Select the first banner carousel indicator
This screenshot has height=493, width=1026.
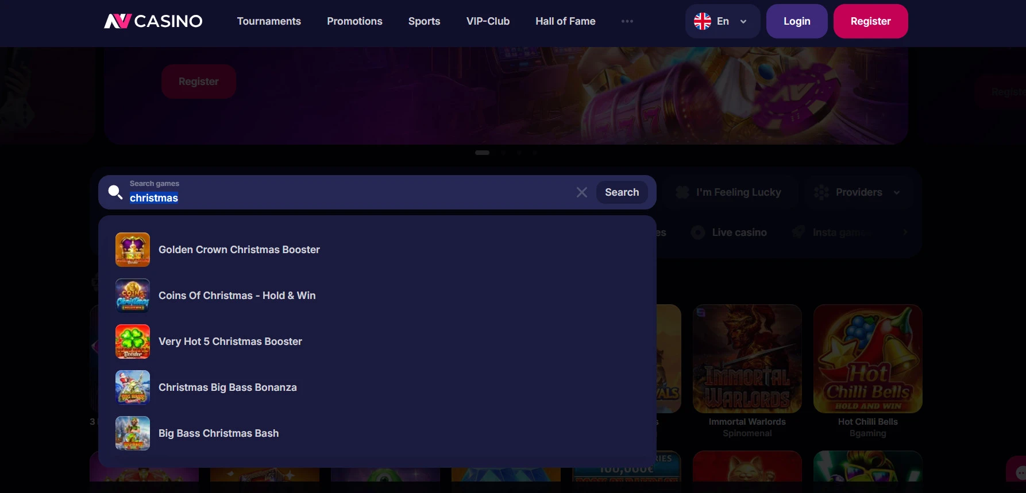click(x=483, y=153)
